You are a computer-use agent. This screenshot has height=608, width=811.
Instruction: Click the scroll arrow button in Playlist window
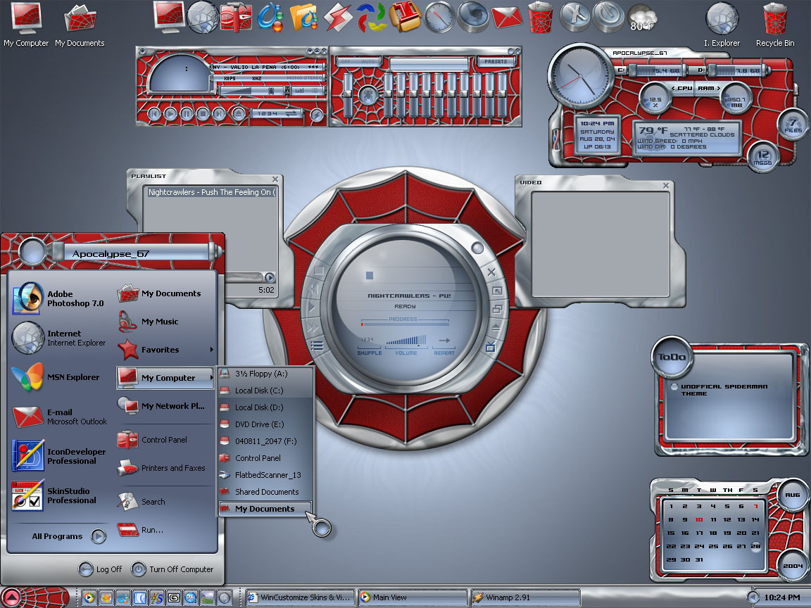(270, 277)
